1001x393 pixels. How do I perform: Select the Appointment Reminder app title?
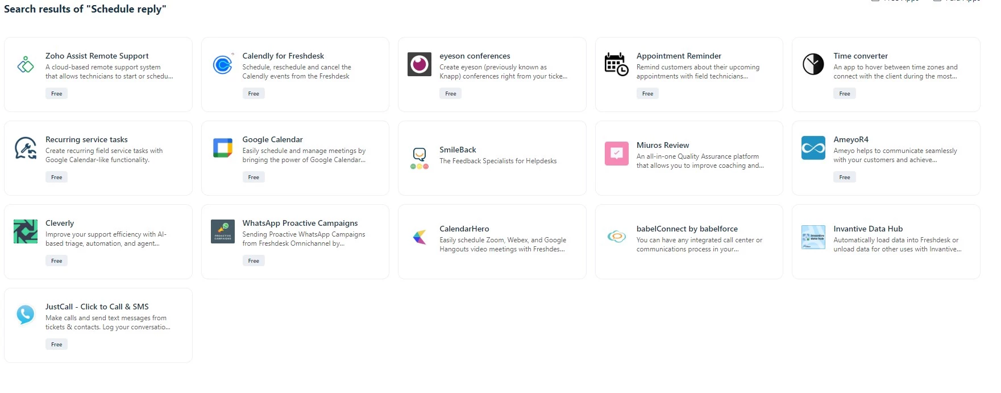pos(679,56)
